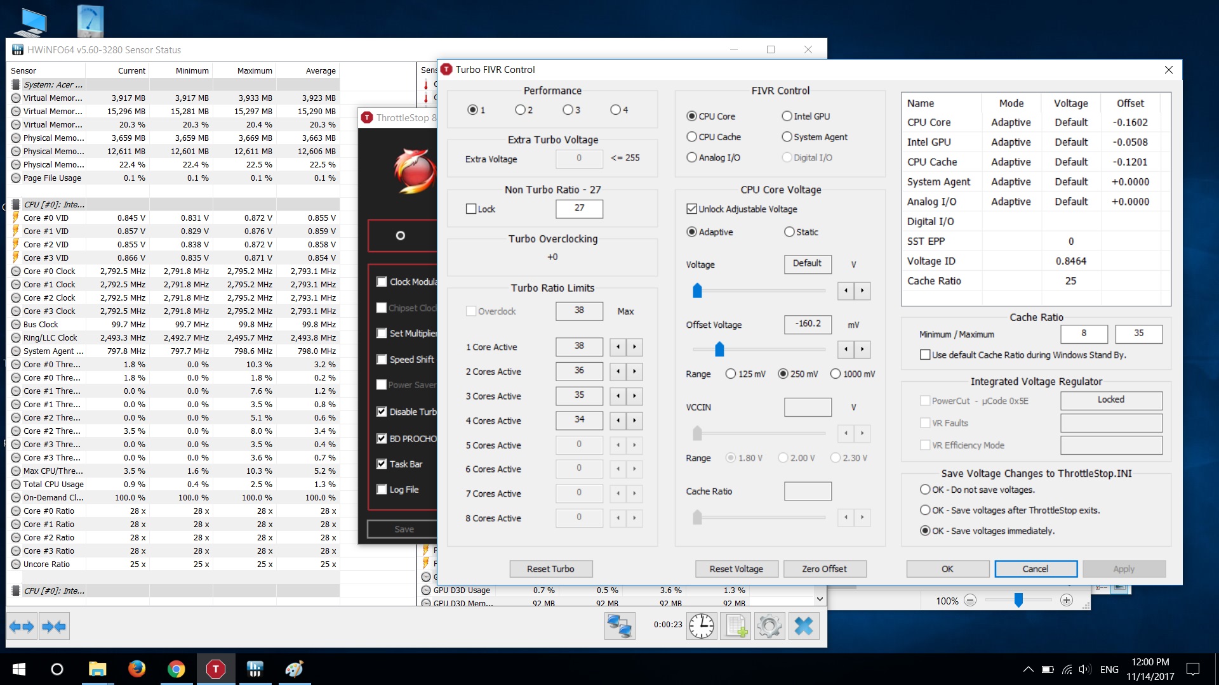Screen dimensions: 1219x685
Task: Click the Cache Ratio maximum input field
Action: pos(1138,334)
